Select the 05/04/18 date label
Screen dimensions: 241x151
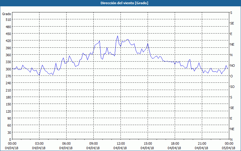229,148
